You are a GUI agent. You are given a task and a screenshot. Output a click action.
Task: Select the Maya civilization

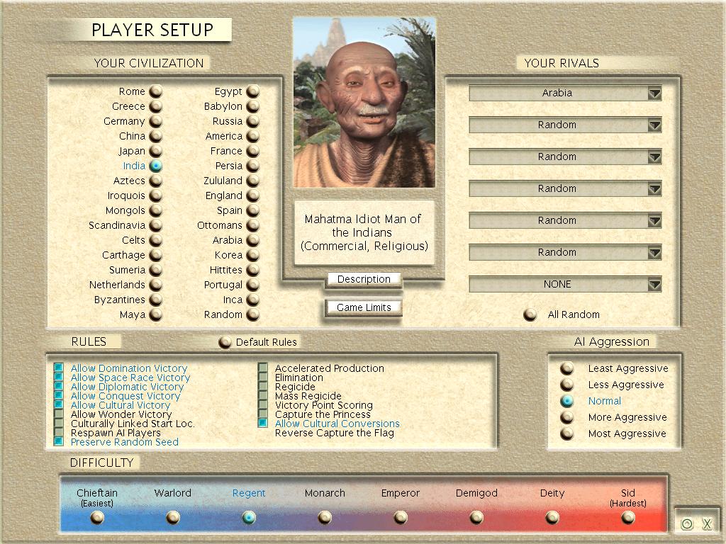tap(156, 314)
